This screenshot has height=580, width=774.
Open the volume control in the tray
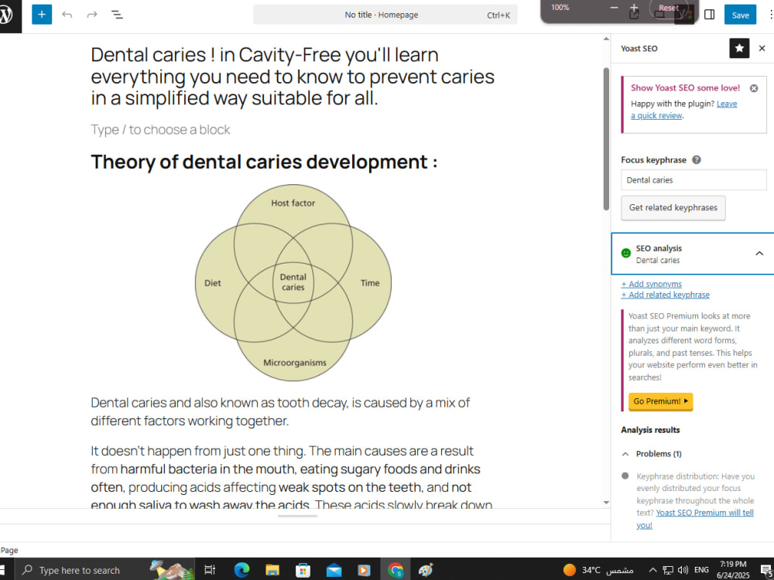[x=683, y=570]
